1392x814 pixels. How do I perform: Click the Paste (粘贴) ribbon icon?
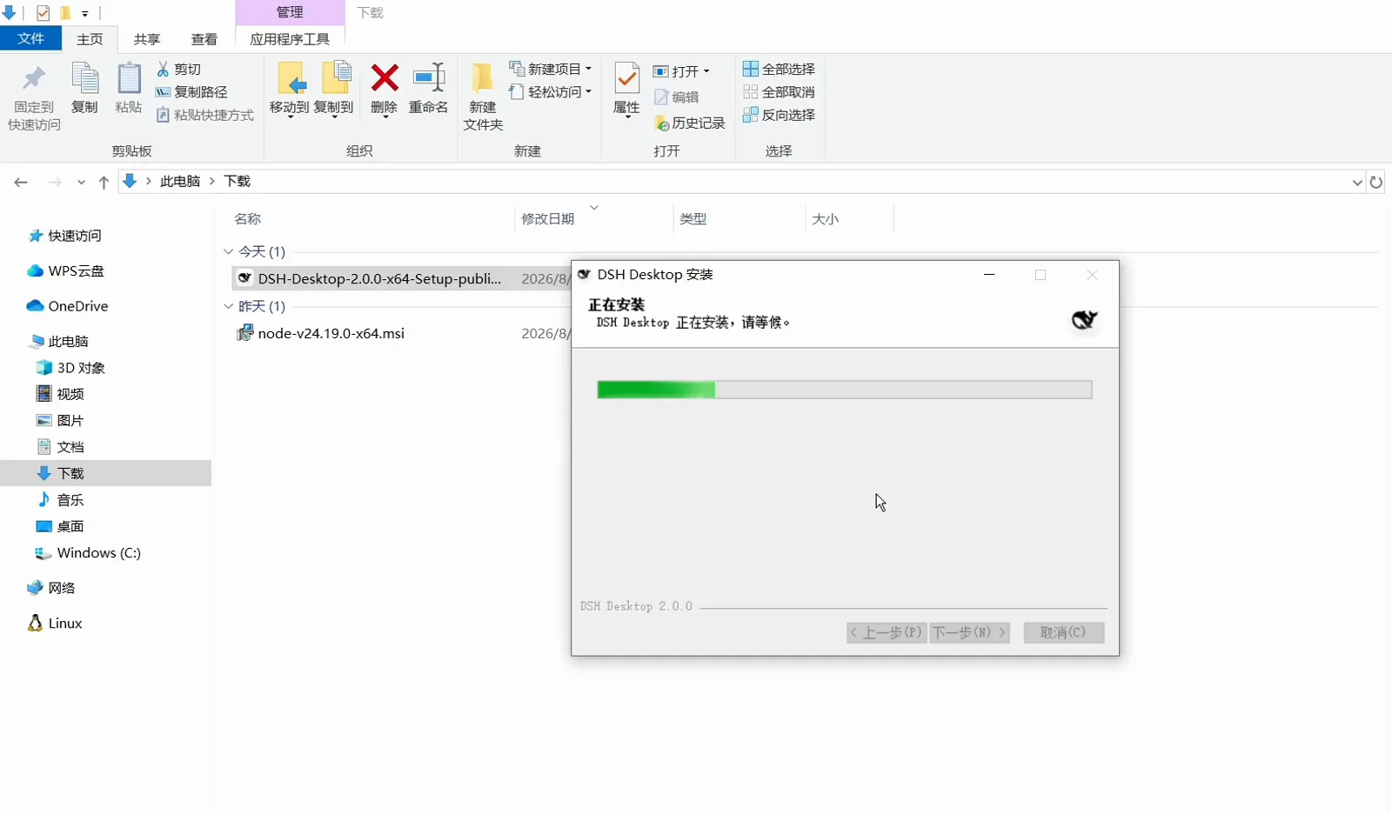[129, 78]
